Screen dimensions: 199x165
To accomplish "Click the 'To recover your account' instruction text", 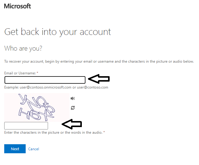I will [99, 61].
